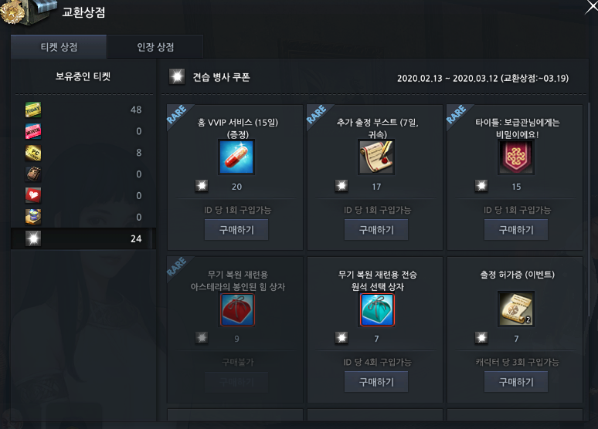The image size is (598, 429).
Task: Select the yellow PC ticket icon
Action: pyautogui.click(x=33, y=153)
